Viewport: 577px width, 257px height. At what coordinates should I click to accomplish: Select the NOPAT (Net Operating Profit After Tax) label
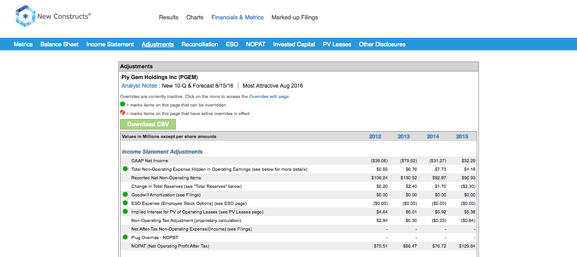(170, 246)
